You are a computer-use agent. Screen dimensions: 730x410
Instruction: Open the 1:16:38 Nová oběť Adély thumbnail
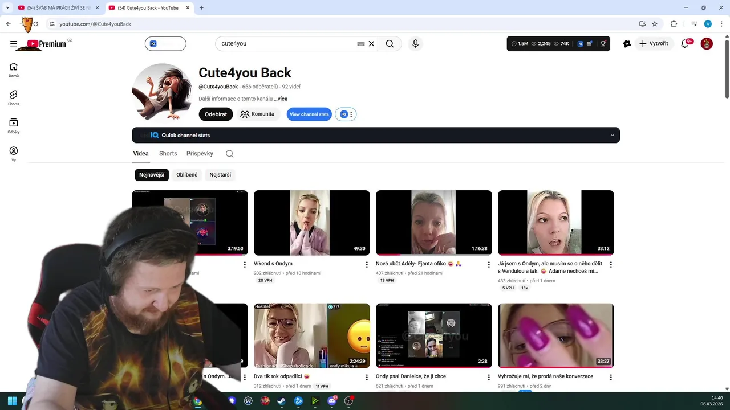(434, 223)
